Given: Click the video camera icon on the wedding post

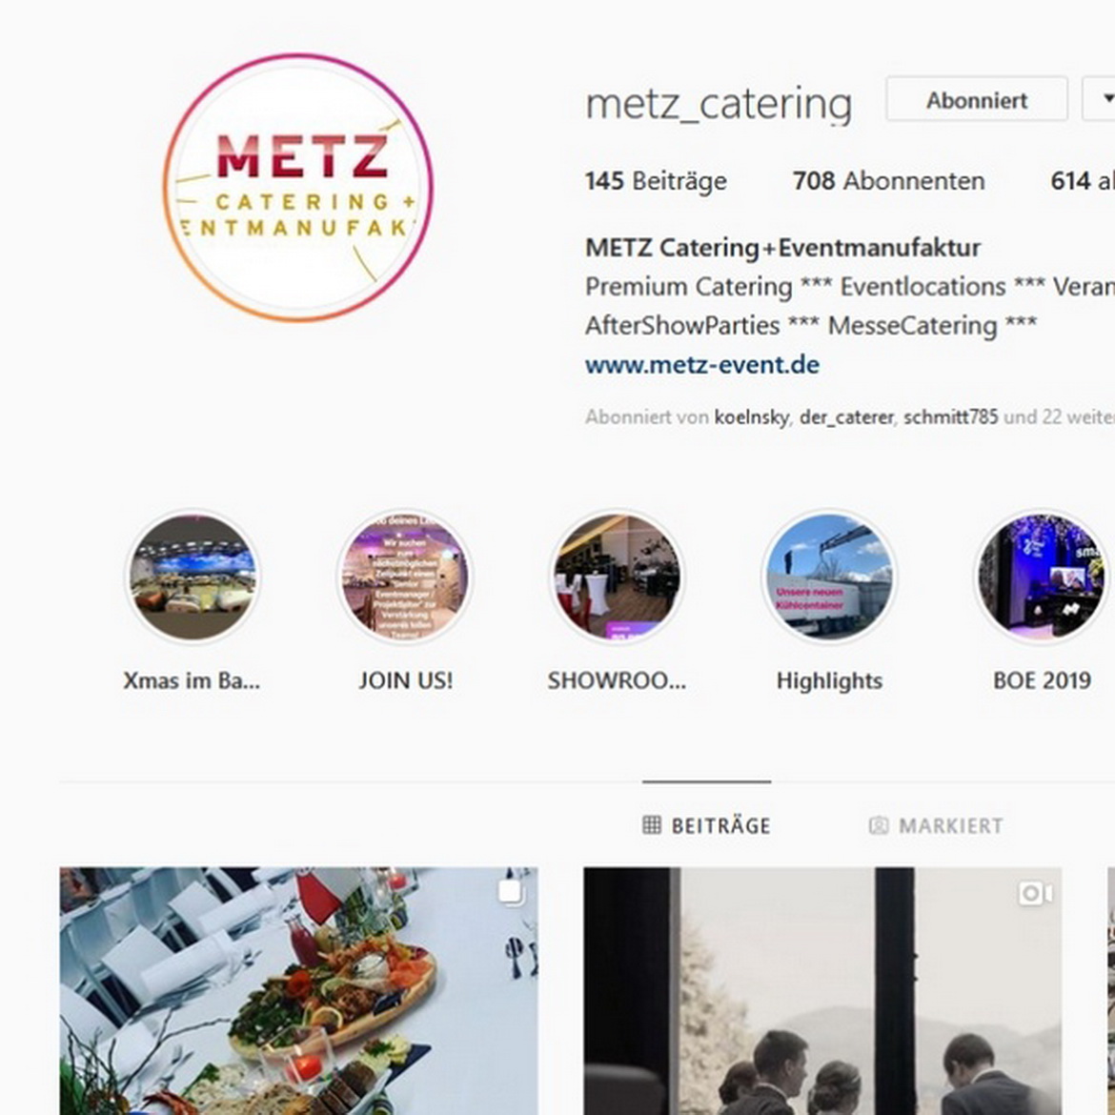Looking at the screenshot, I should (1035, 893).
